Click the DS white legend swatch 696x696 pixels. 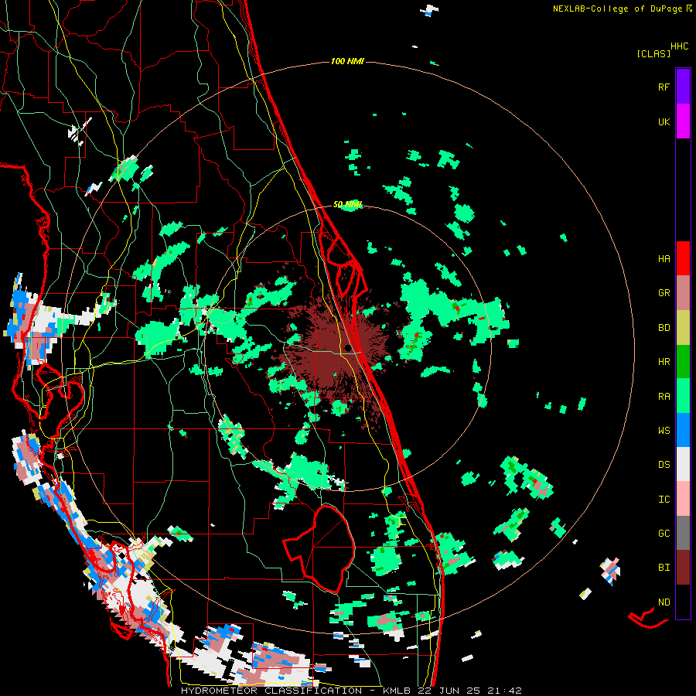tap(683, 465)
